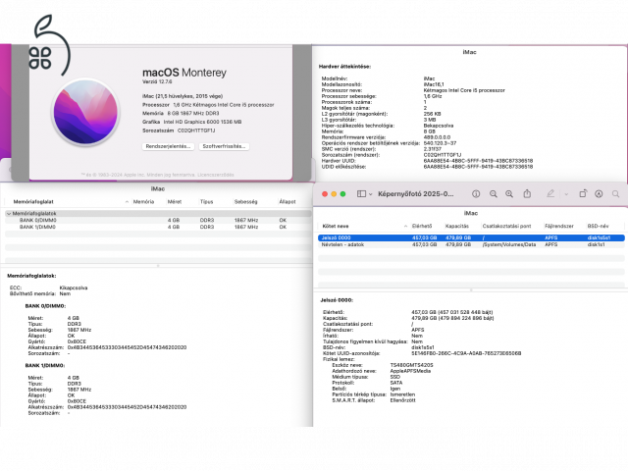Sort volumes by Kötet neve header

click(x=336, y=227)
